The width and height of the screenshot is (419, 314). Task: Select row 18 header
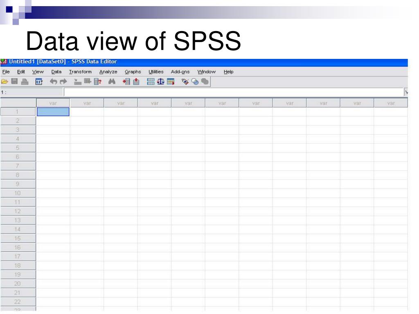[x=18, y=265]
